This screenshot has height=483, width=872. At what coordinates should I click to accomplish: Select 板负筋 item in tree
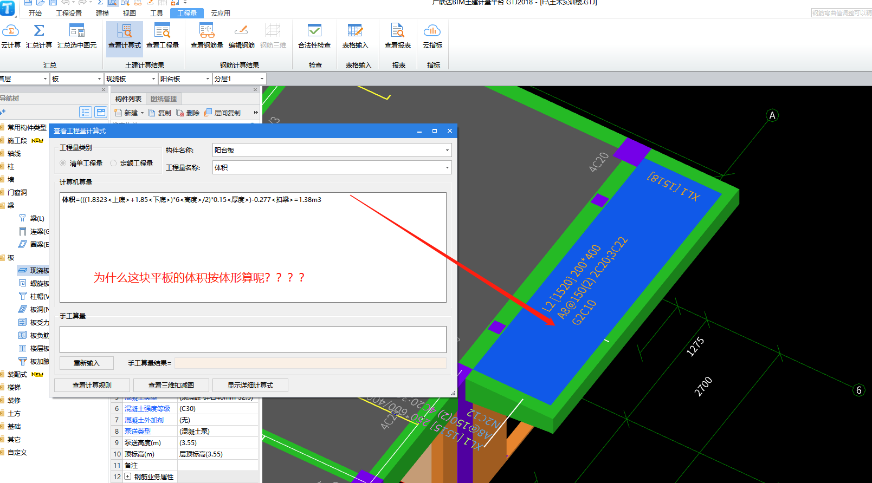[x=34, y=335]
